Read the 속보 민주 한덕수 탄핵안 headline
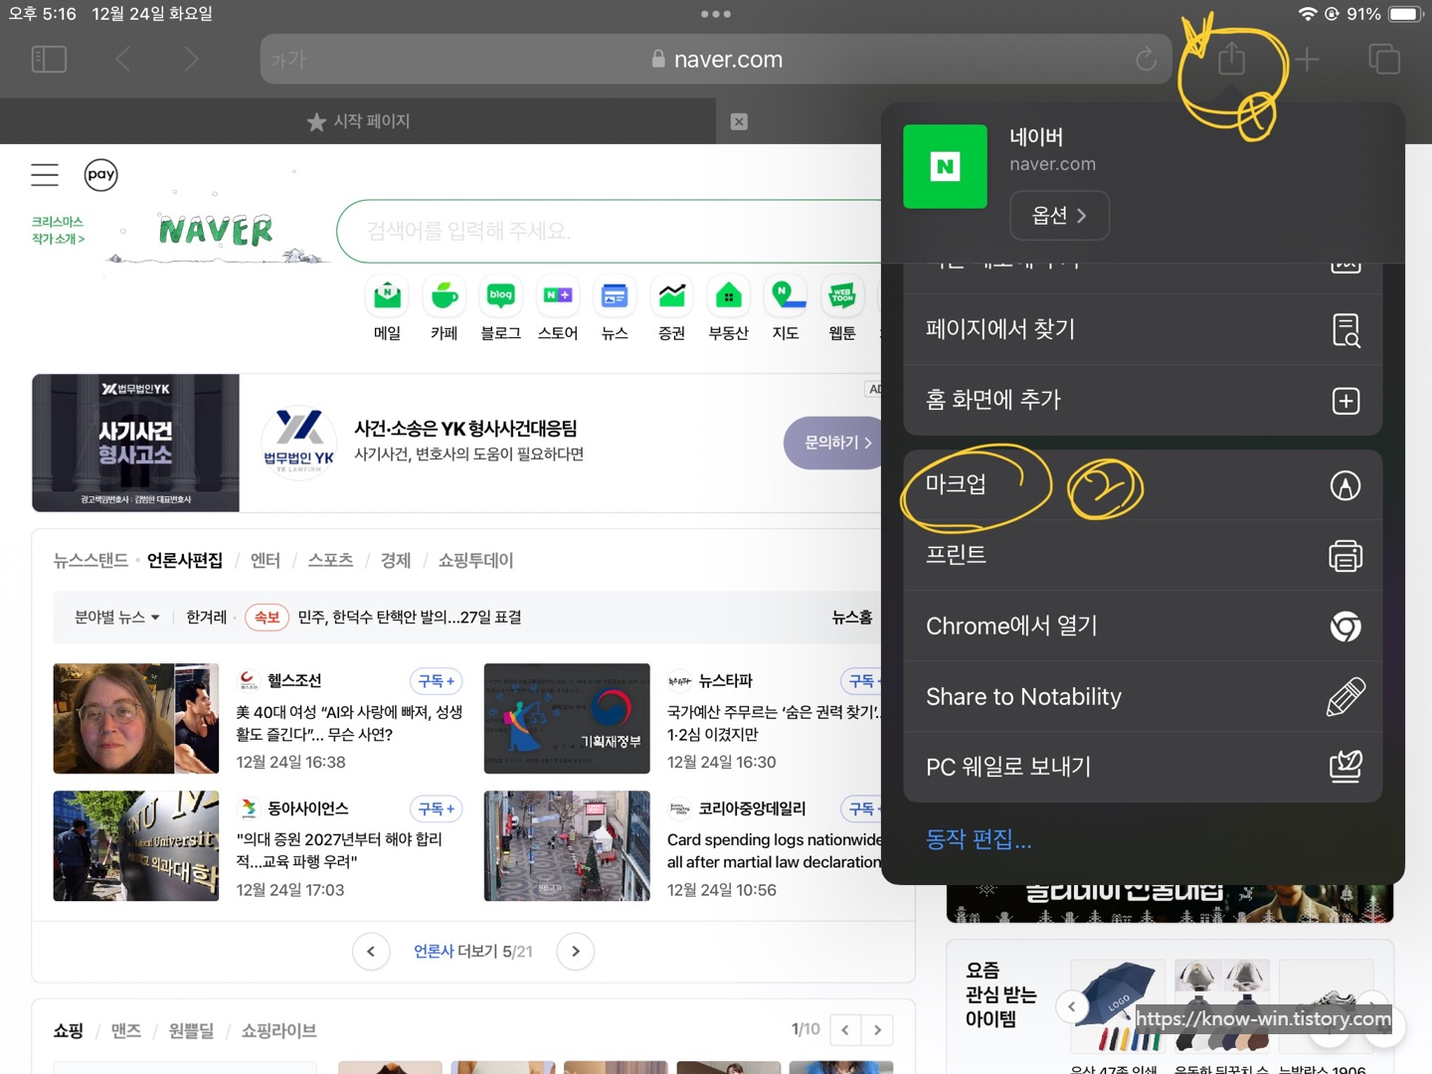The height and width of the screenshot is (1074, 1432). point(410,618)
